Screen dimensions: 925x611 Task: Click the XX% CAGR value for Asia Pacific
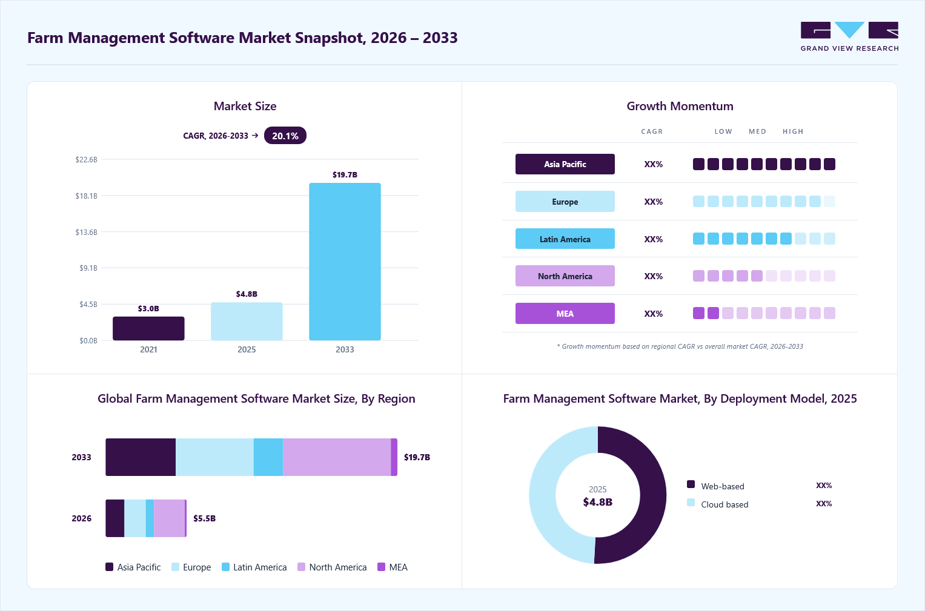653,164
